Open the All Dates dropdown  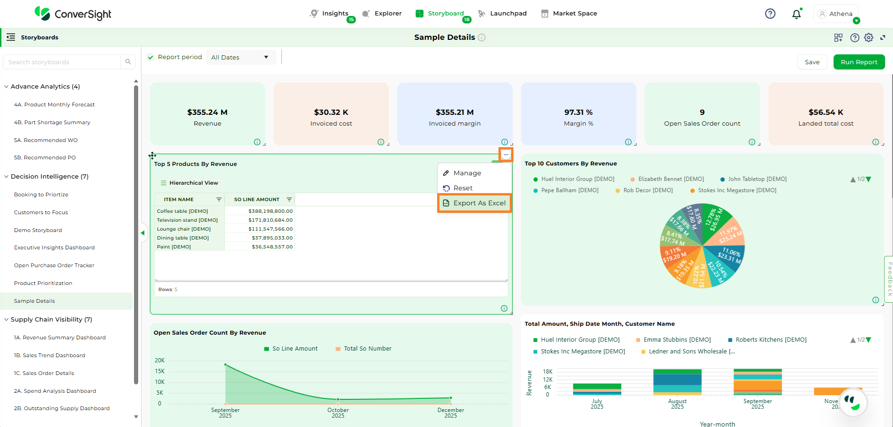(240, 57)
